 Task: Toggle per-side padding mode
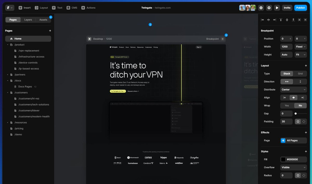click(x=304, y=121)
